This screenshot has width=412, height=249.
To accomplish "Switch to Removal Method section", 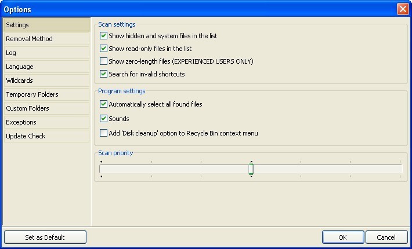I will coord(47,39).
